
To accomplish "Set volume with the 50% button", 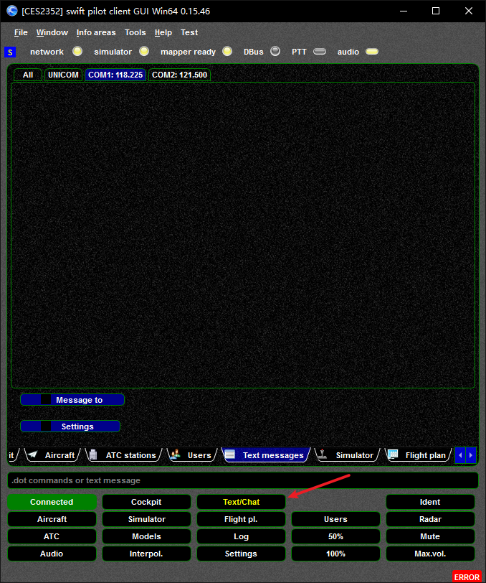I will tap(335, 536).
